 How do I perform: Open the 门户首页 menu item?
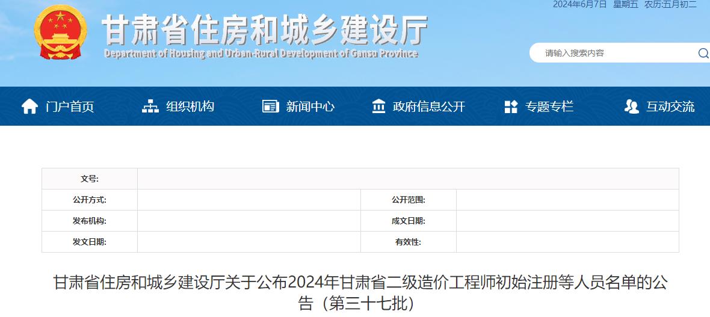(70, 107)
